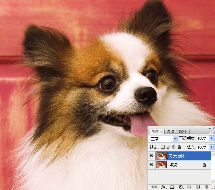
Task: Toggle lock transparent pixels
Action: click(x=163, y=147)
